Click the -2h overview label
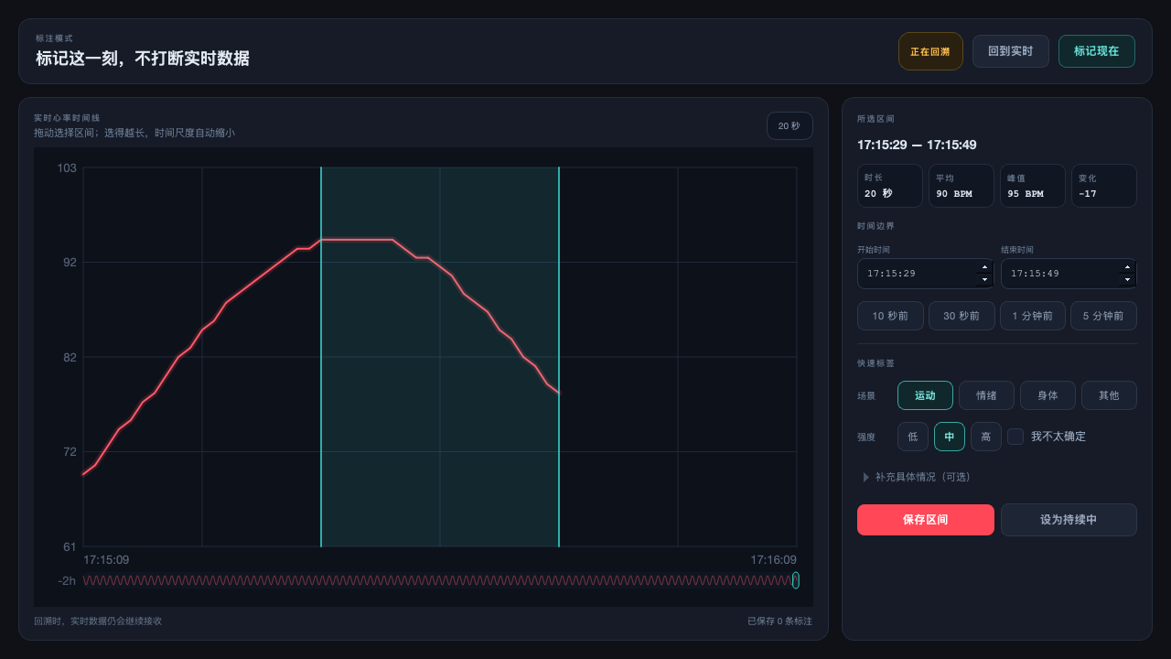Image resolution: width=1171 pixels, height=659 pixels. pos(67,580)
